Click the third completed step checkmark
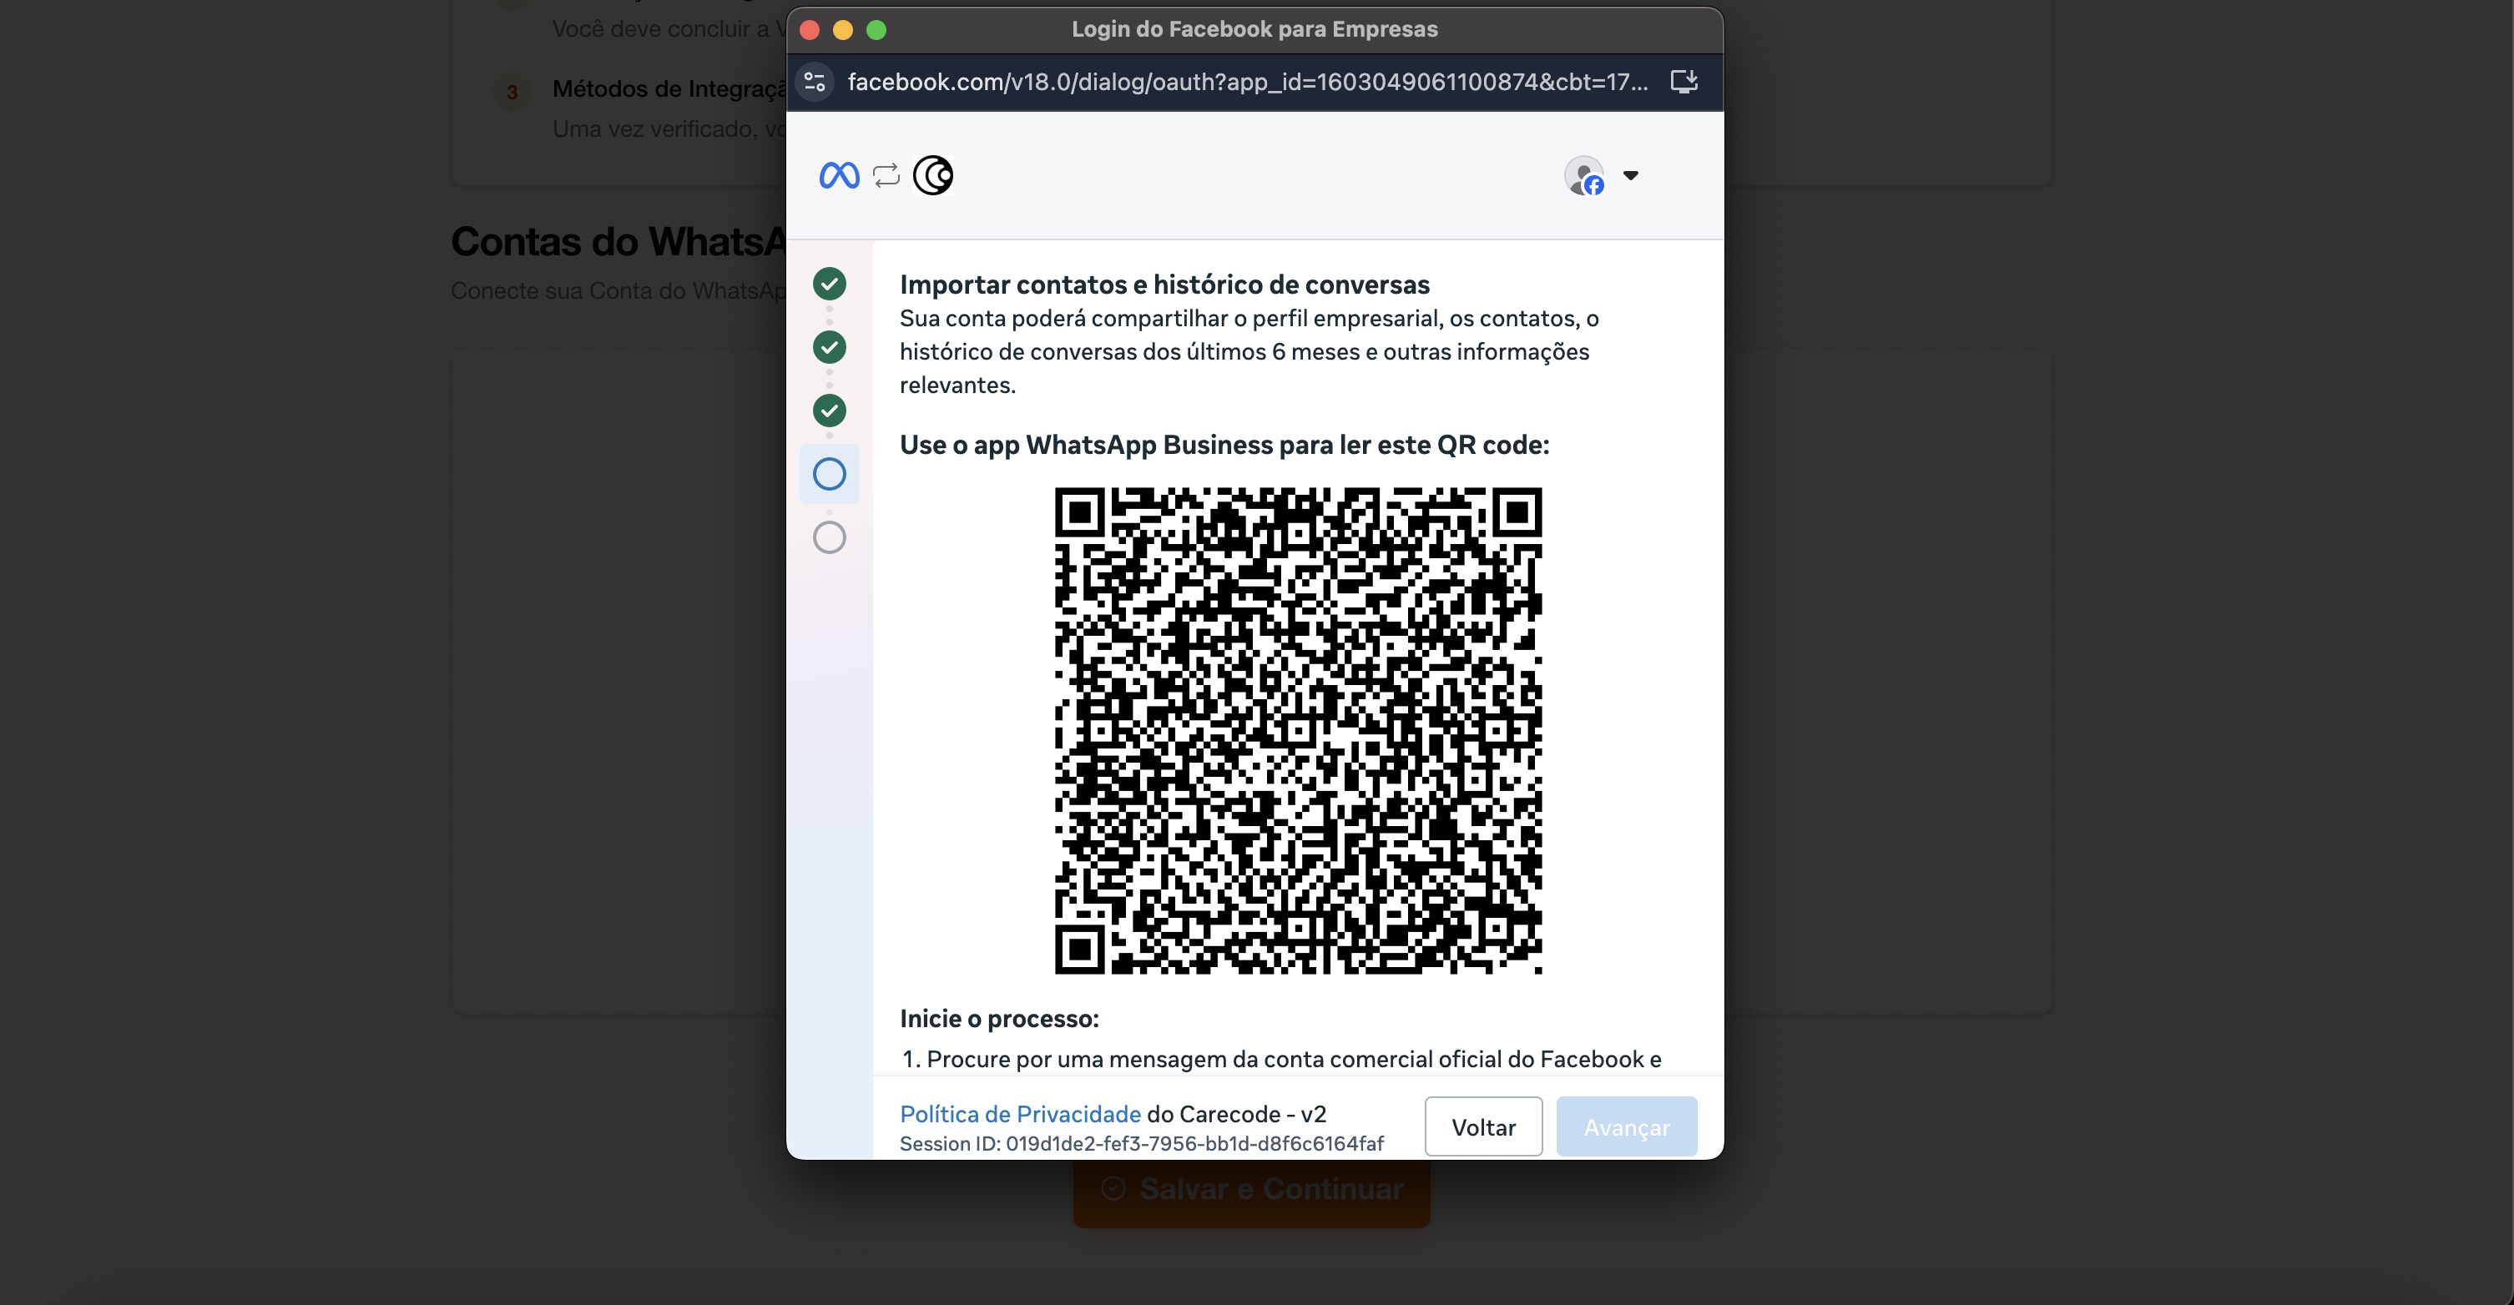This screenshot has height=1305, width=2514. tap(830, 411)
